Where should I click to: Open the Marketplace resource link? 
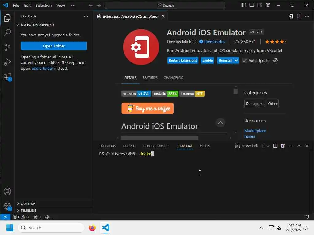point(255,131)
